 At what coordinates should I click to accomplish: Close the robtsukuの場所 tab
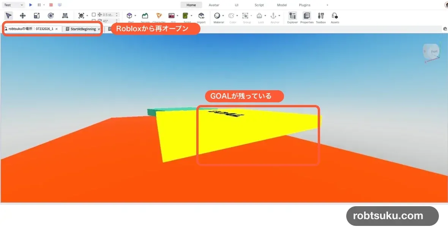point(57,29)
